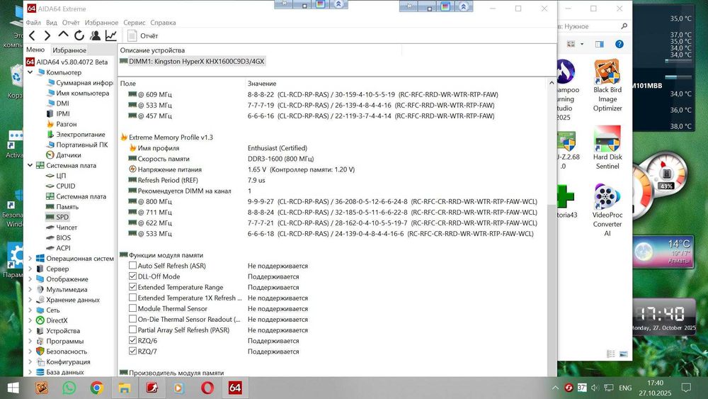The width and height of the screenshot is (708, 399).
Task: Click the help question-mark icon in Explorer window
Action: [x=619, y=44]
